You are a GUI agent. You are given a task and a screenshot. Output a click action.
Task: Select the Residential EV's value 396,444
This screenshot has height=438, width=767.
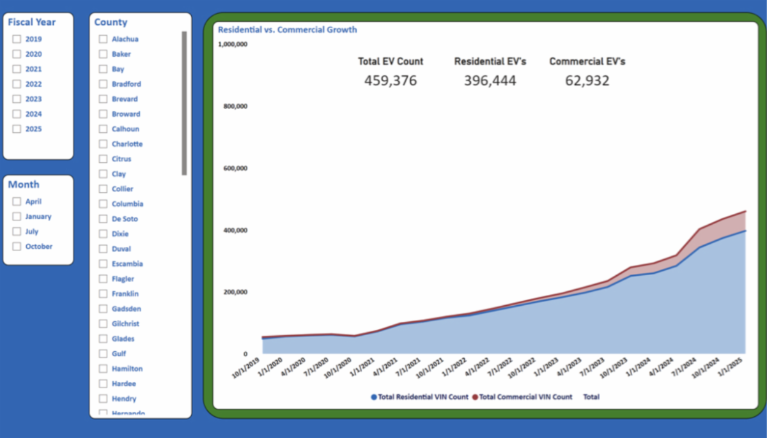[490, 81]
